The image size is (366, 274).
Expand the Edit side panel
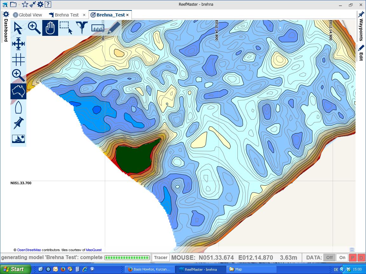coord(361,53)
